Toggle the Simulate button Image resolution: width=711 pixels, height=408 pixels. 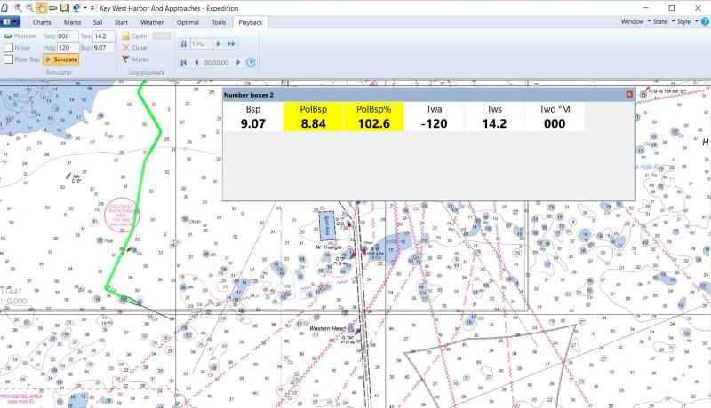pyautogui.click(x=61, y=59)
